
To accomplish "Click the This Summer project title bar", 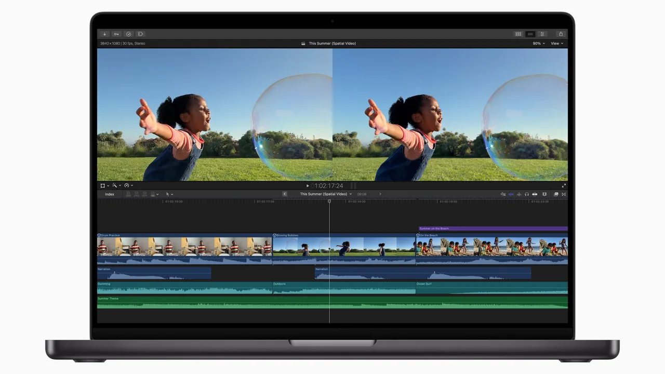I will [332, 43].
